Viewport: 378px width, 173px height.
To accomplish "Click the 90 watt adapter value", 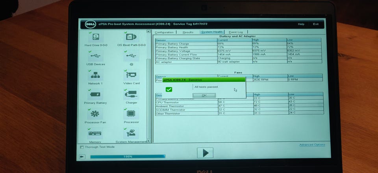I will click(x=228, y=62).
